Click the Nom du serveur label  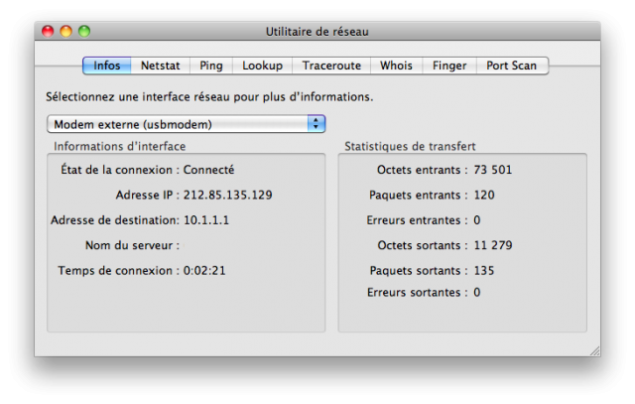(x=132, y=245)
